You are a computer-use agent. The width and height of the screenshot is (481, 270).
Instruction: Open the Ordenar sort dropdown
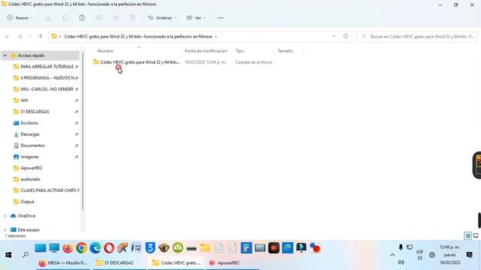[162, 18]
